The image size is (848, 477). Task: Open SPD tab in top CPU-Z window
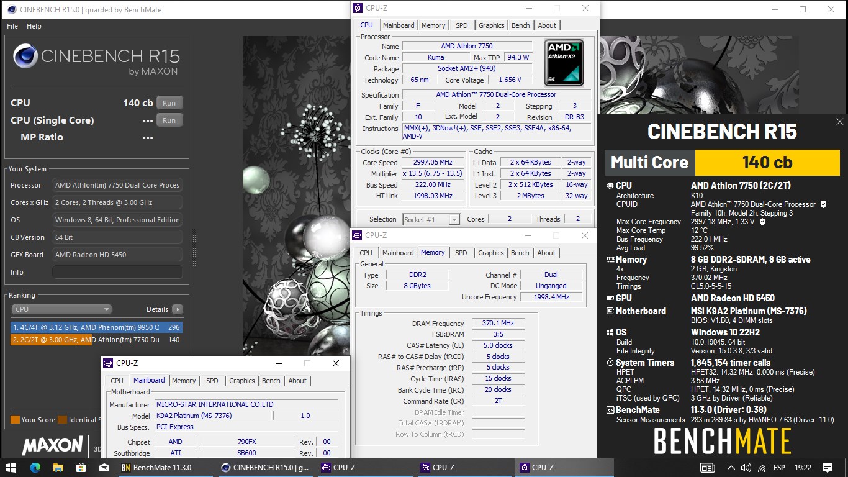coord(462,25)
